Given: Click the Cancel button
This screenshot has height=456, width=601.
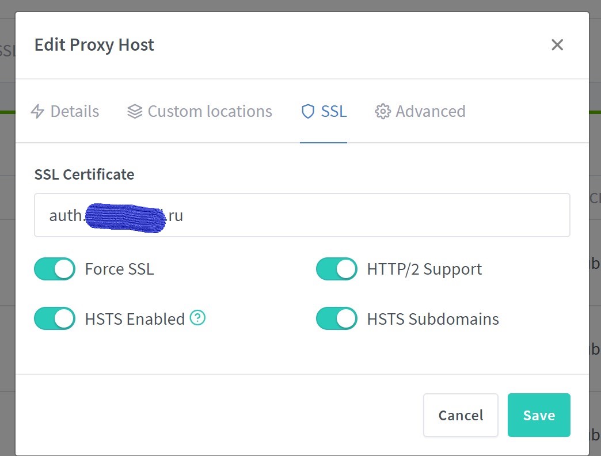Looking at the screenshot, I should (461, 415).
